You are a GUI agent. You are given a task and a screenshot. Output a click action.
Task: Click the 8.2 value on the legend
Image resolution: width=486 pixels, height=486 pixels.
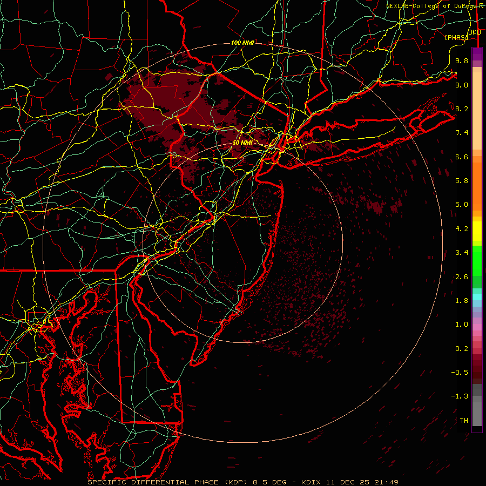pyautogui.click(x=462, y=109)
